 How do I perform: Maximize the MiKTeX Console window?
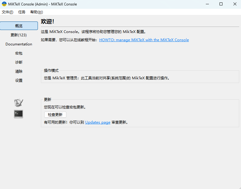pos(221,4)
